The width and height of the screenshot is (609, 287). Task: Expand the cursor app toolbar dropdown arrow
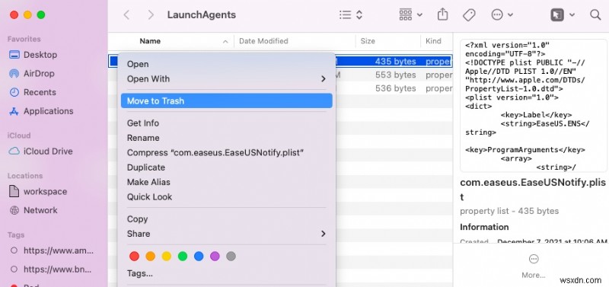[572, 15]
